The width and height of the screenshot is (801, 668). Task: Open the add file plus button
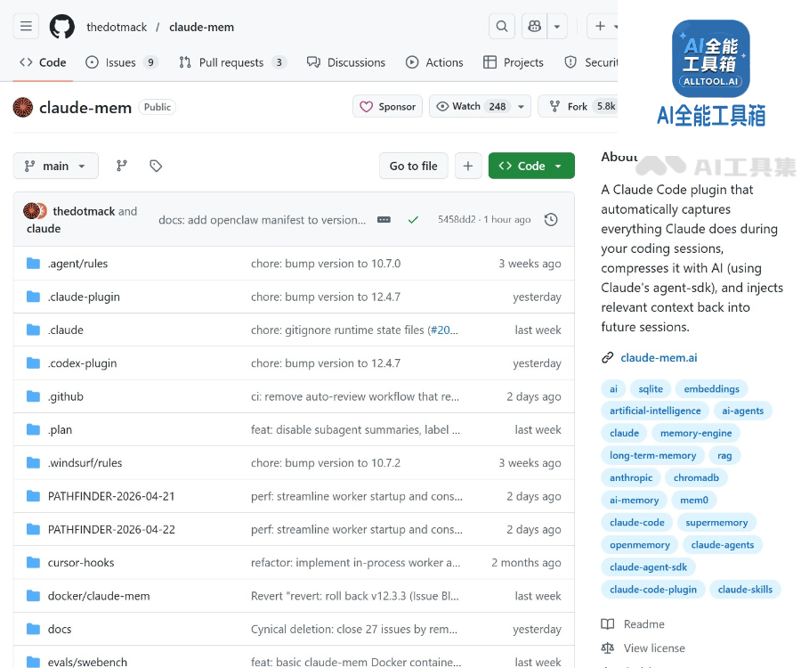tap(468, 166)
